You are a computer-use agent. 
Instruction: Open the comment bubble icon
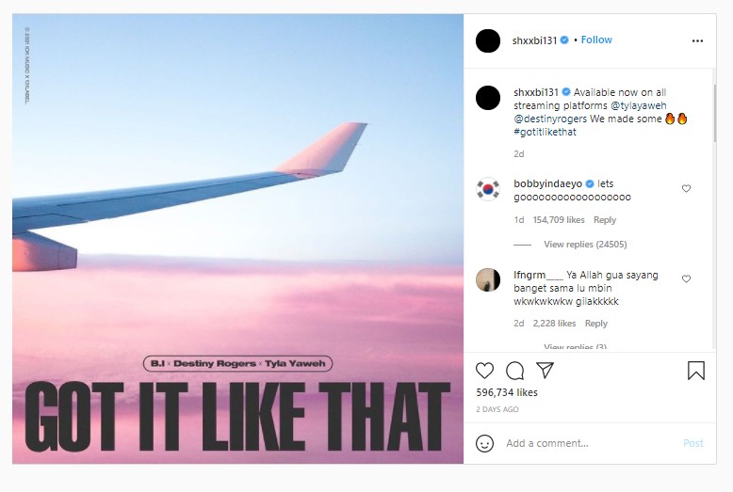(x=515, y=371)
